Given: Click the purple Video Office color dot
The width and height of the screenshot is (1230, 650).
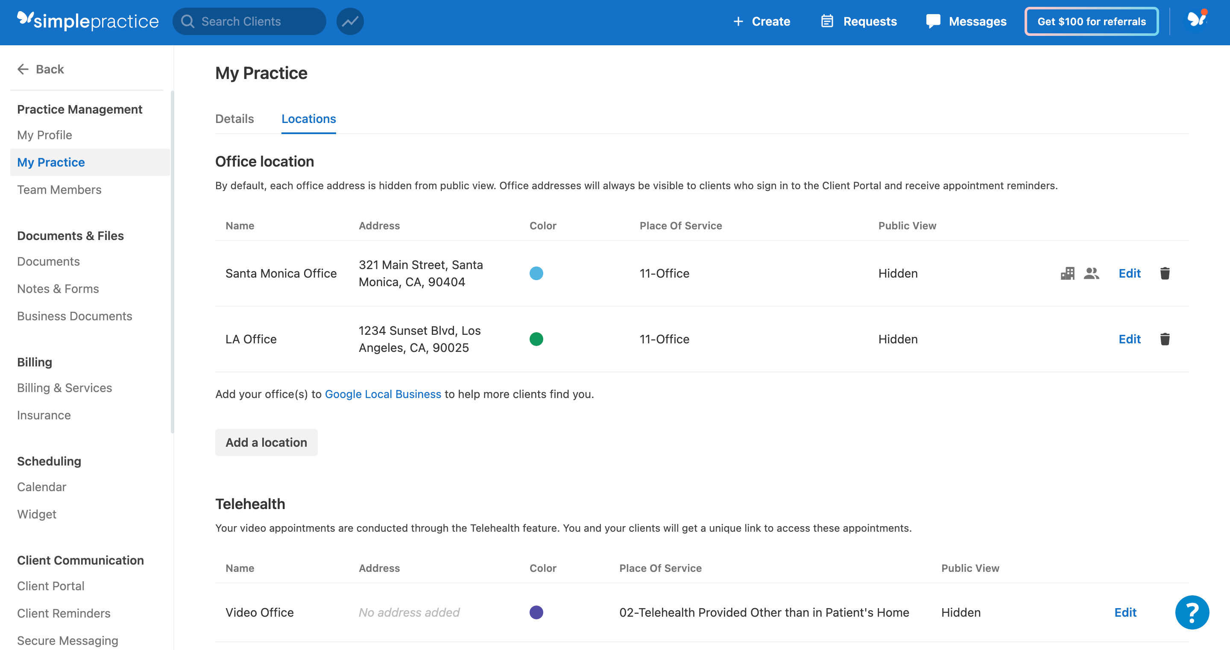Looking at the screenshot, I should point(536,612).
